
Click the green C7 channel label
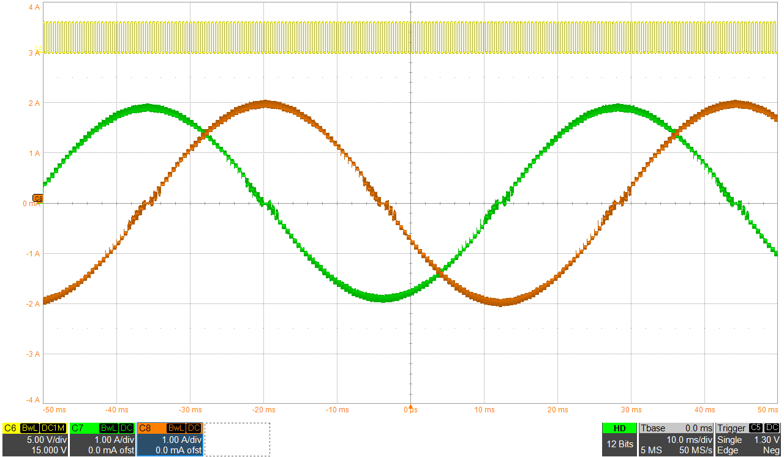(x=78, y=428)
